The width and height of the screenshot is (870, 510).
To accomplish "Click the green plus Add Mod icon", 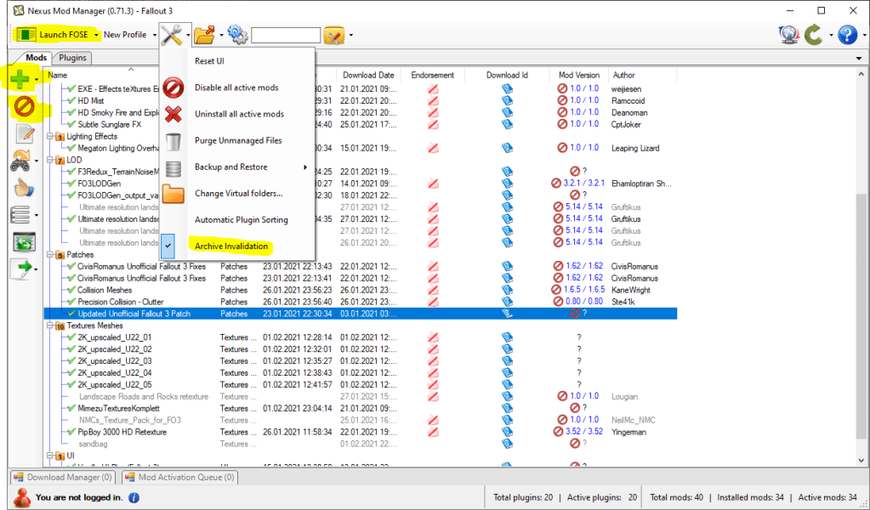I will [x=20, y=80].
